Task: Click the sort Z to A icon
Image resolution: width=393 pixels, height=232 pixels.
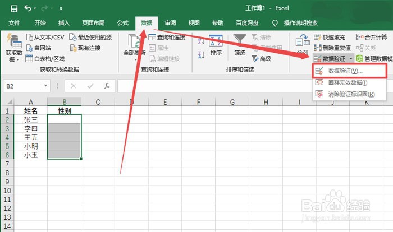Action: (201, 54)
